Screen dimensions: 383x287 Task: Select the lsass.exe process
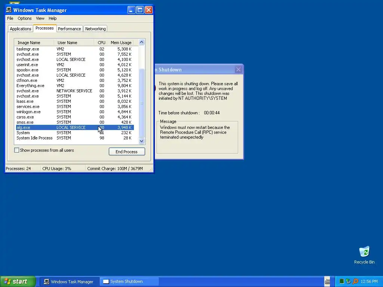[75, 101]
